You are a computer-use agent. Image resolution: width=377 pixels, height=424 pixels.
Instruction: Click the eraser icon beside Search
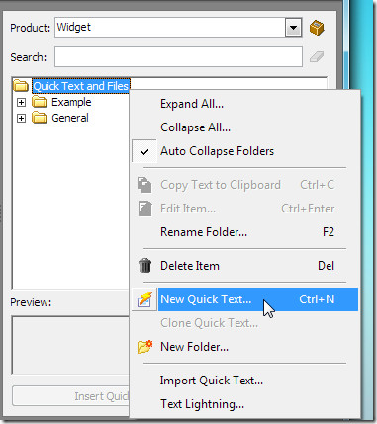click(x=317, y=56)
